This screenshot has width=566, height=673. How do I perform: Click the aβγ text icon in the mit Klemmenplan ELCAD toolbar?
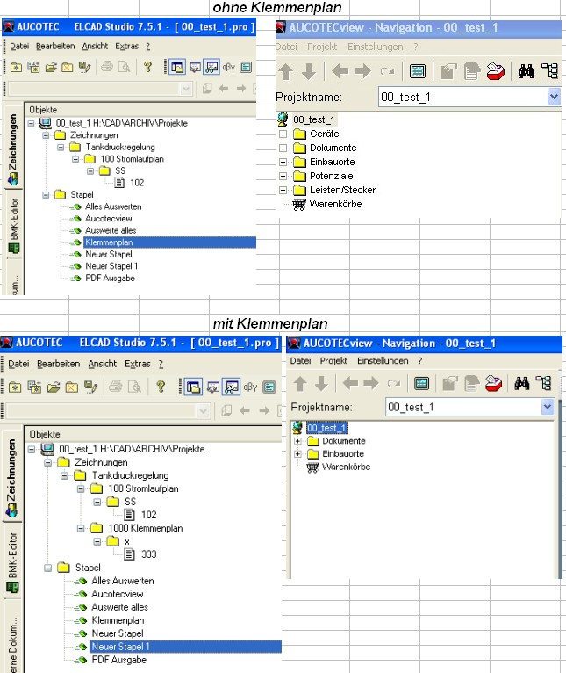point(250,387)
